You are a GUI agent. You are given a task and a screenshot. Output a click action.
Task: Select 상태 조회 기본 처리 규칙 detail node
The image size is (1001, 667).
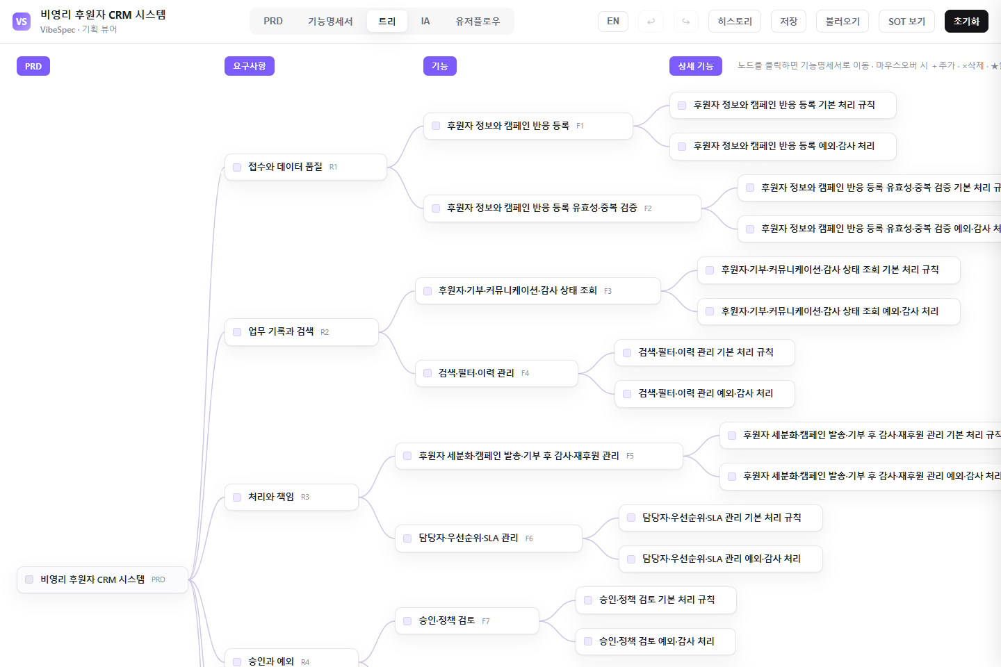829,270
